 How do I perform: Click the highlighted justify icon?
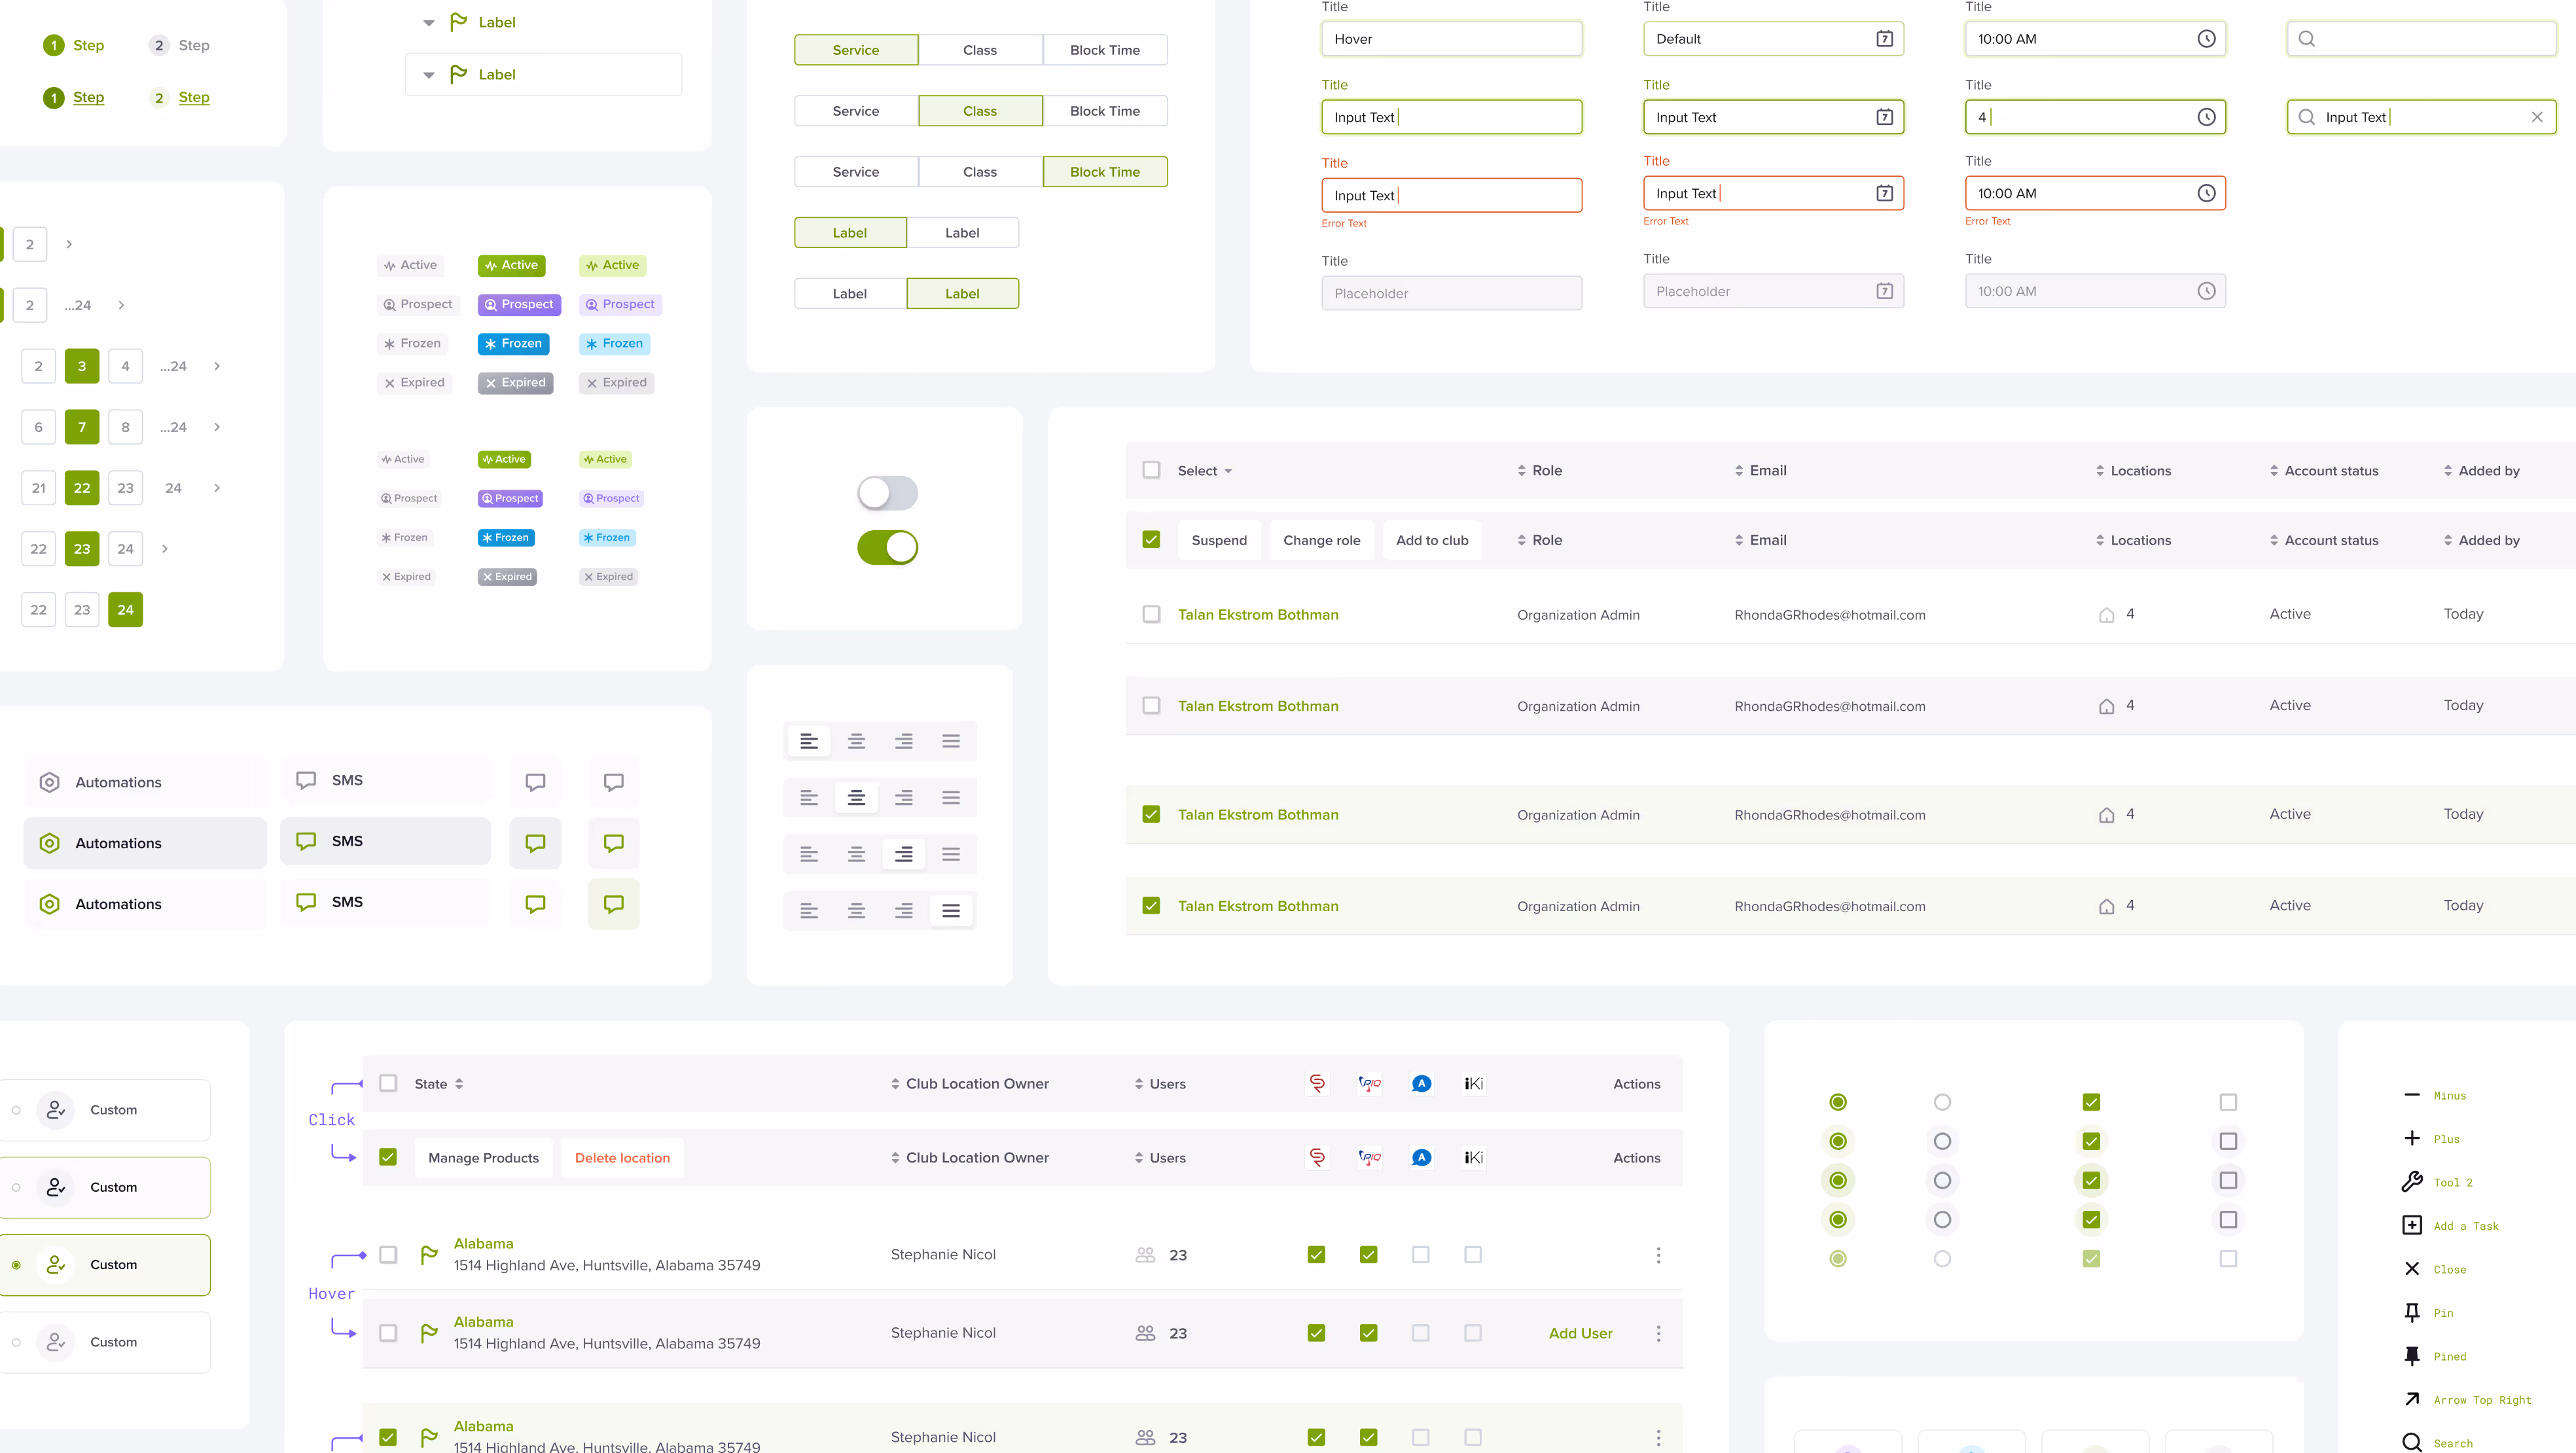tap(950, 911)
